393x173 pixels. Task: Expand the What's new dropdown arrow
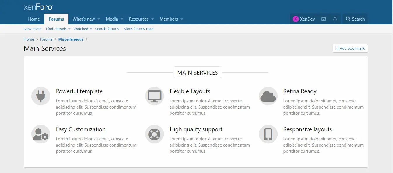click(x=99, y=19)
